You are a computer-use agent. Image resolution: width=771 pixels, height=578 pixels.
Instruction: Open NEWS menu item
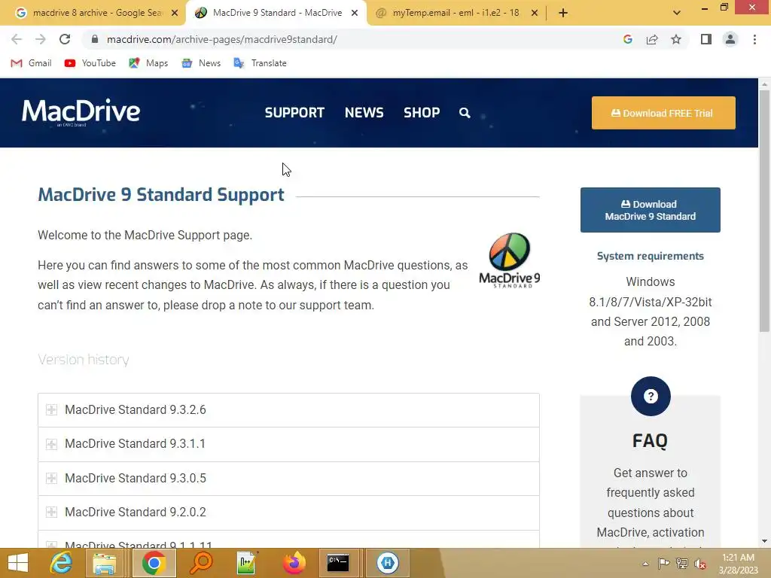pyautogui.click(x=364, y=113)
